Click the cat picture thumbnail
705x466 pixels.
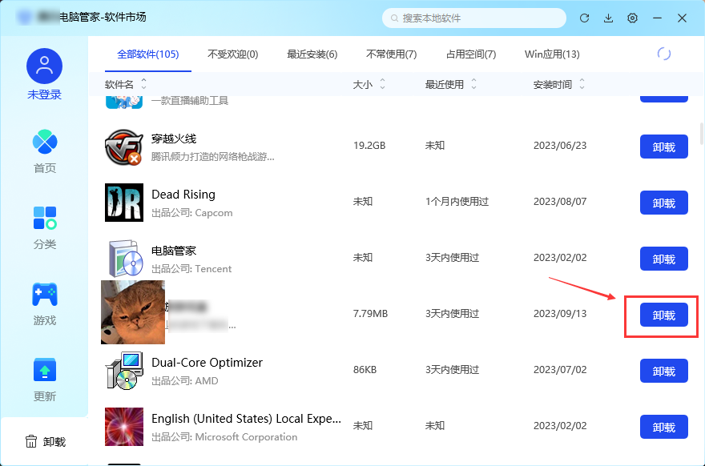(x=133, y=312)
